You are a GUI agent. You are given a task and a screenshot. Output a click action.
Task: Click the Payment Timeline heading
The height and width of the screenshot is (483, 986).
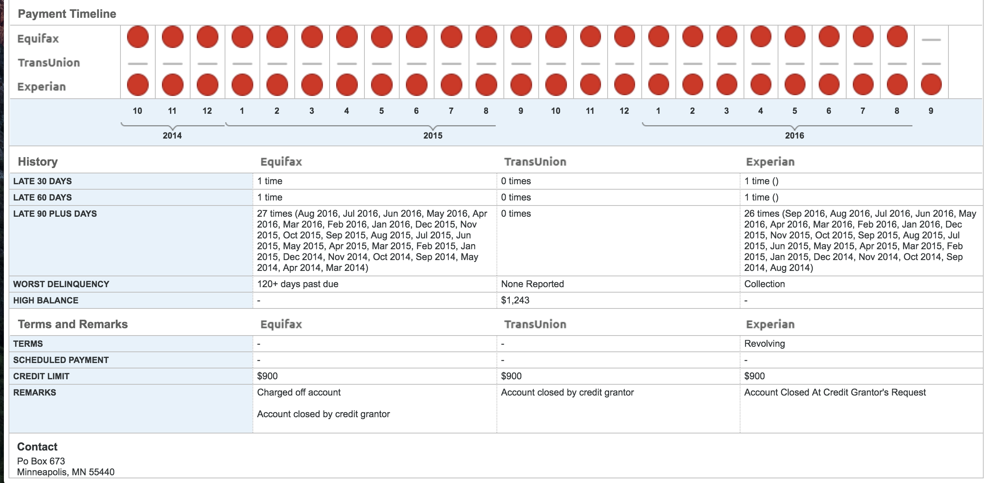tap(67, 14)
